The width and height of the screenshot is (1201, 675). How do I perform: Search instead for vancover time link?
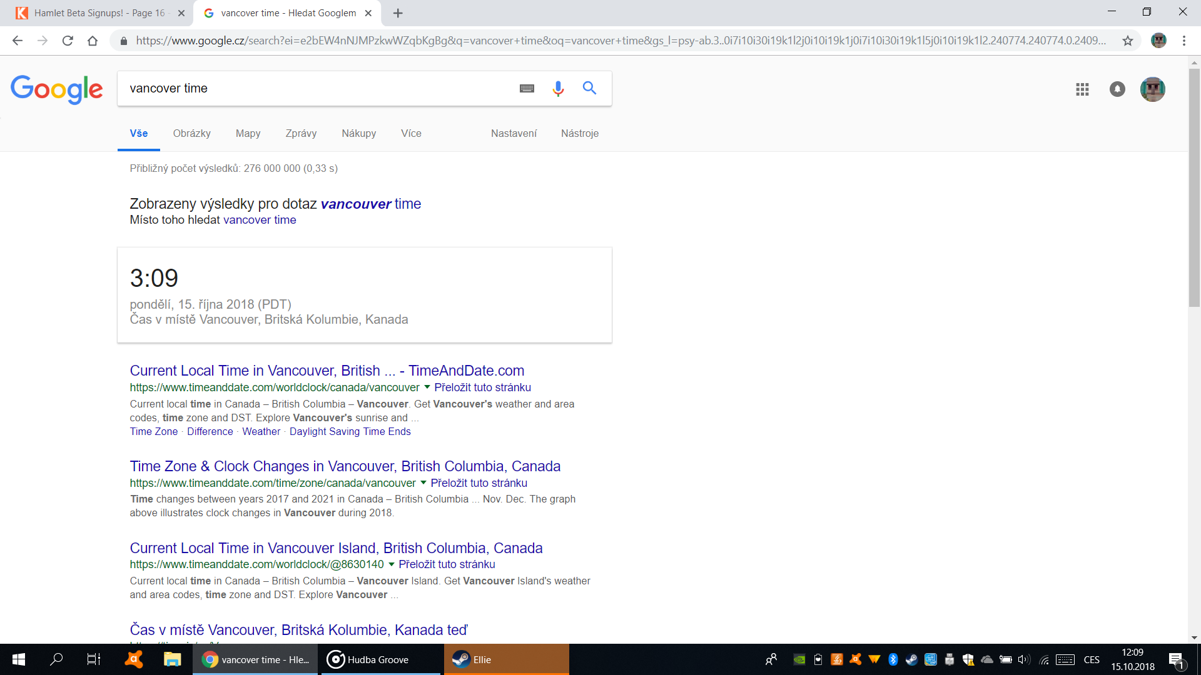click(x=259, y=220)
